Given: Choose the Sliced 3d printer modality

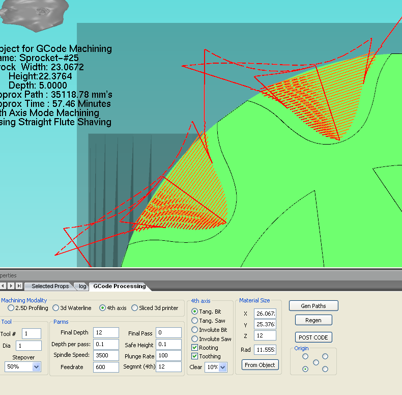Looking at the screenshot, I should pyautogui.click(x=135, y=308).
